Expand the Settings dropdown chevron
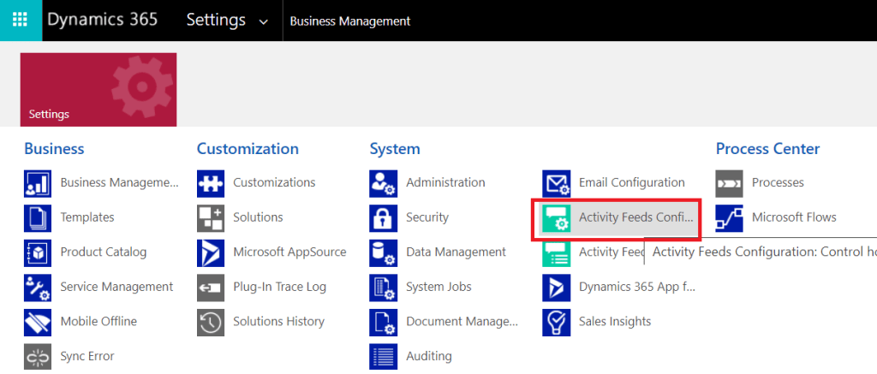Image resolution: width=877 pixels, height=374 pixels. 263,21
